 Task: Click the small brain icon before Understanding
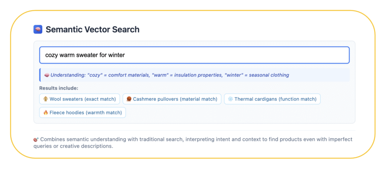46,75
